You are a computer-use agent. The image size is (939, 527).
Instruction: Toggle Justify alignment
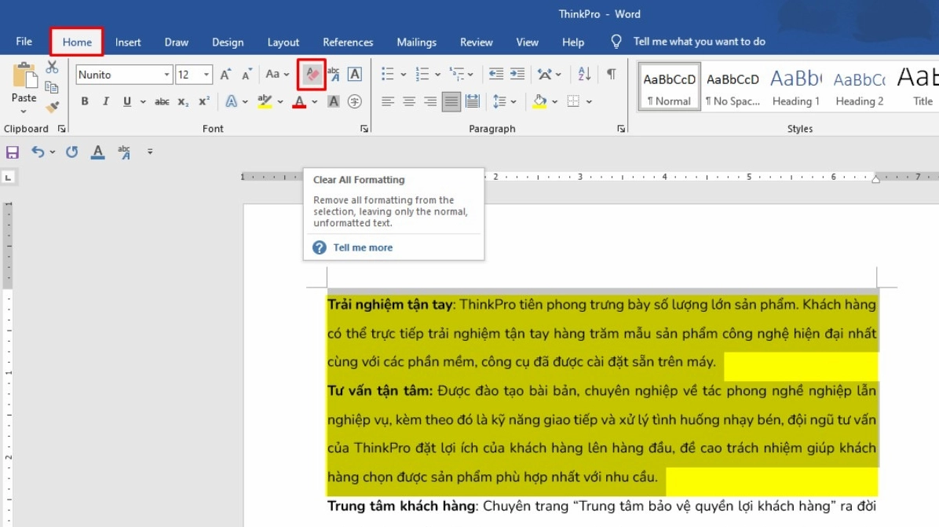(x=451, y=102)
